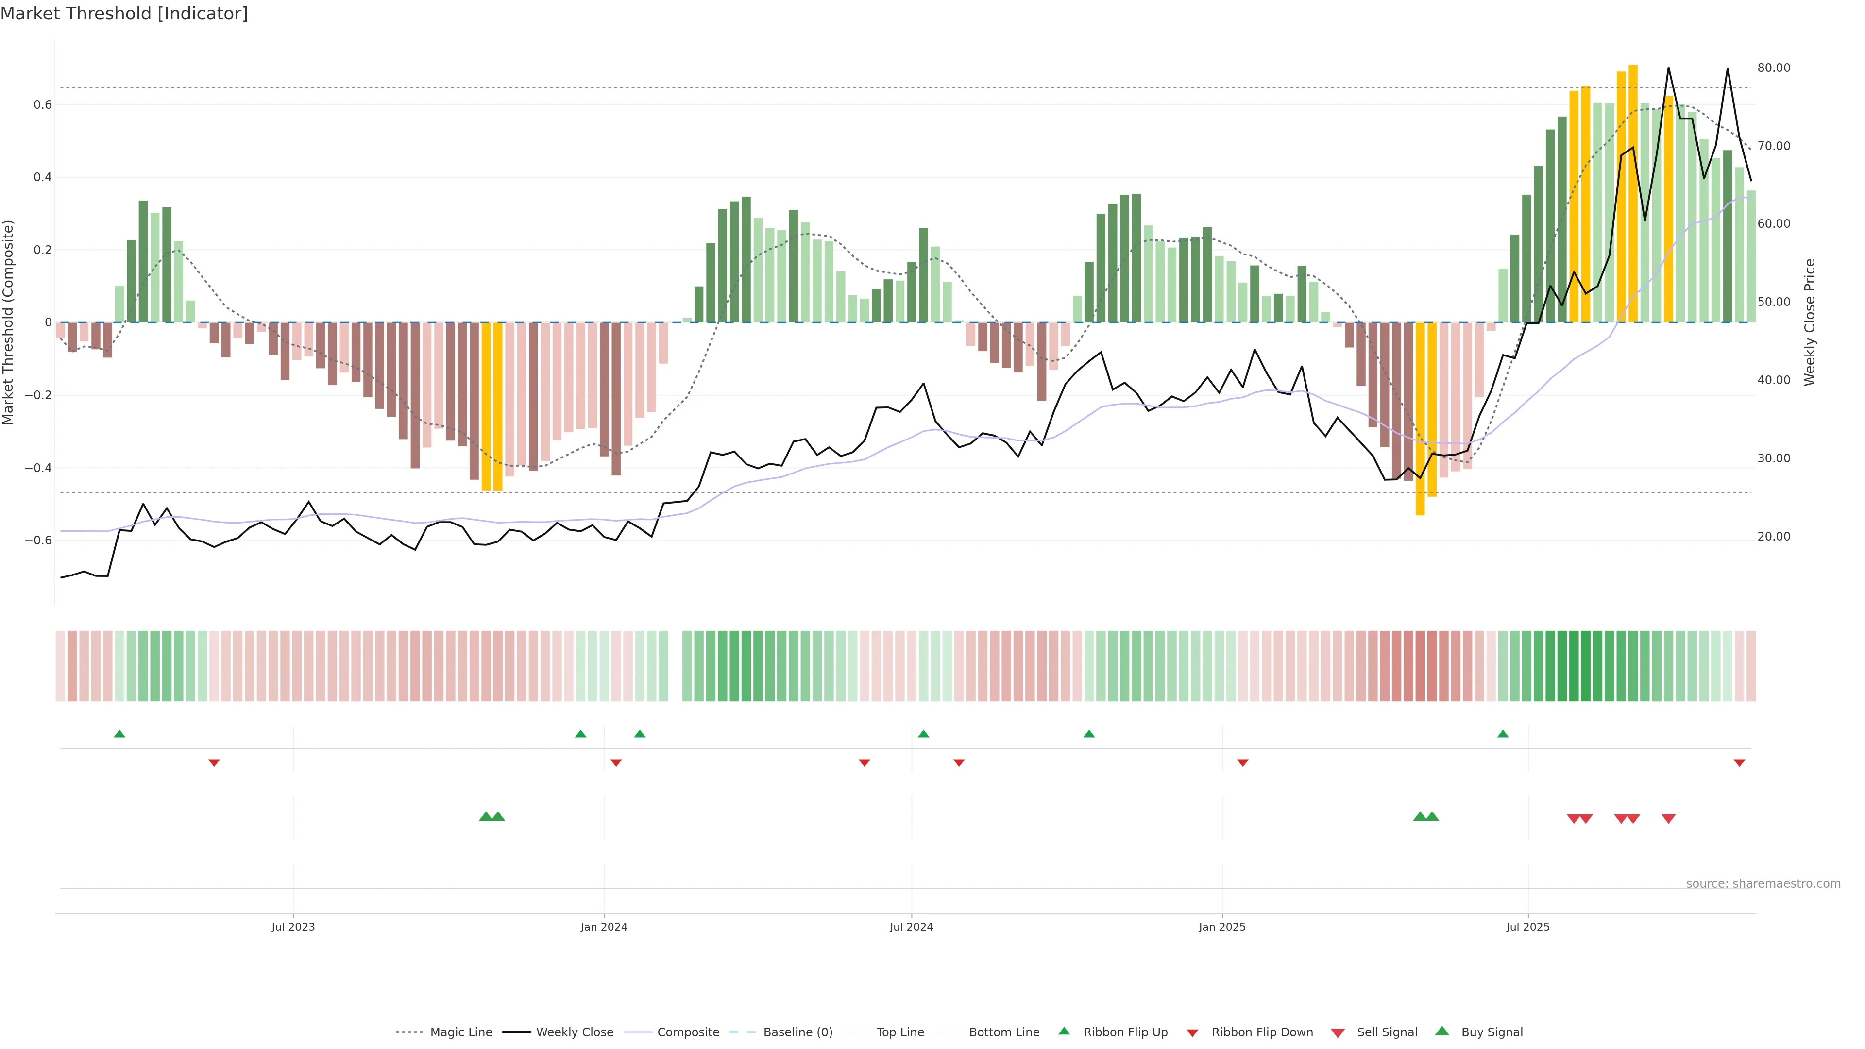1865x1049 pixels.
Task: Click Baseline (0) legend label
Action: [798, 1032]
